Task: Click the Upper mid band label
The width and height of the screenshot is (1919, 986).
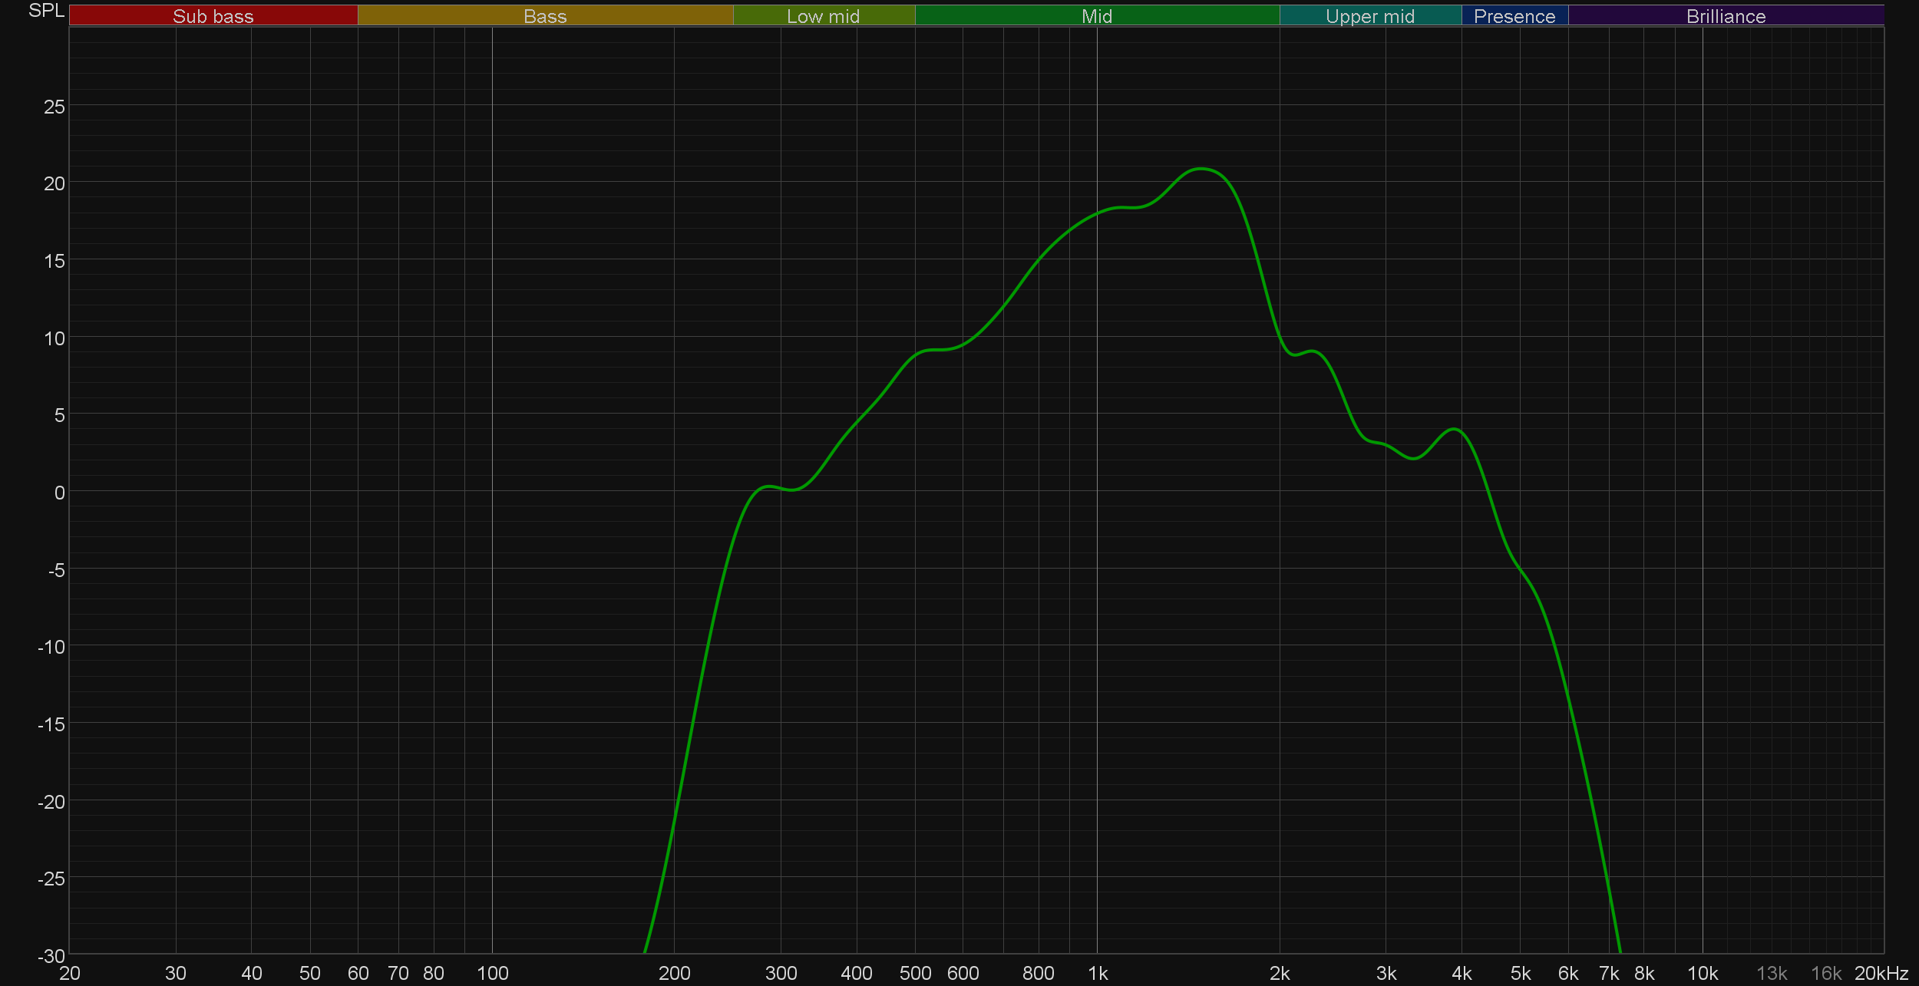Action: coord(1369,16)
